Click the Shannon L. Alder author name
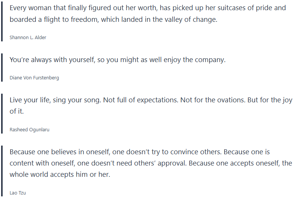This screenshot has height=199, width=304. (28, 38)
